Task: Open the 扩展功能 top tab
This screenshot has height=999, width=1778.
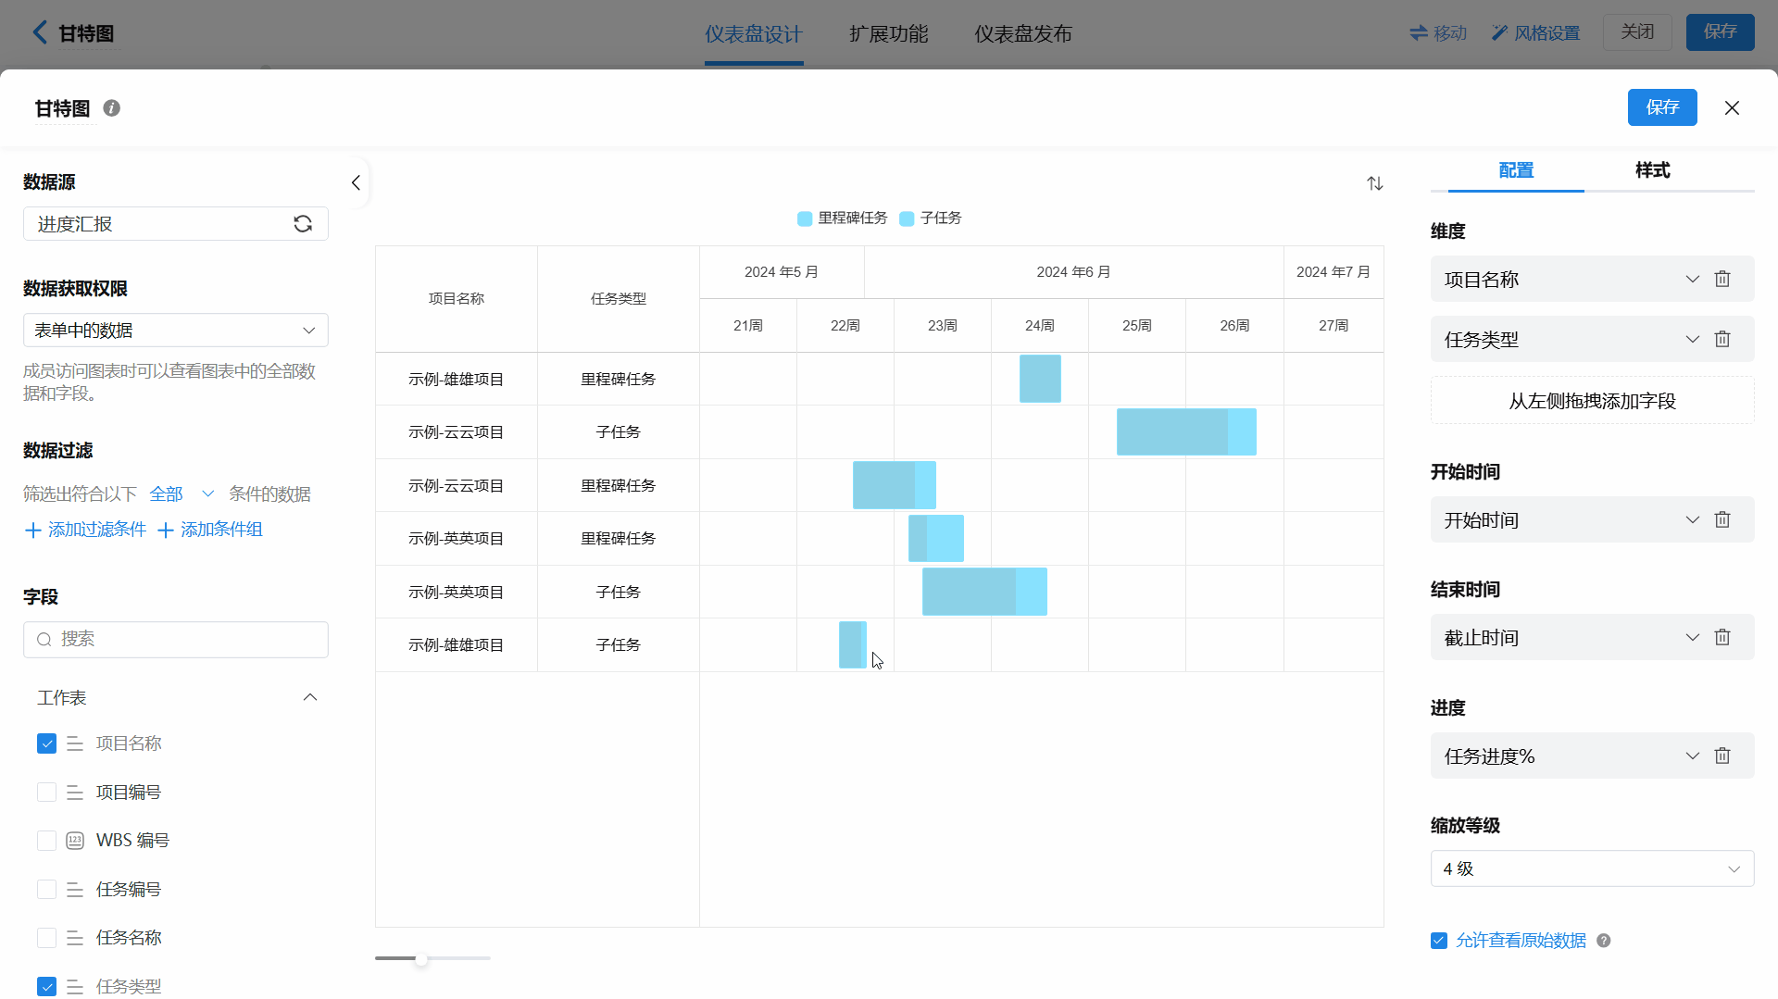Action: tap(888, 34)
